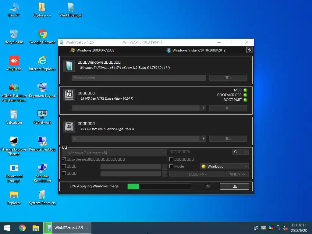The height and width of the screenshot is (234, 312).
Task: Open the Windows Start button
Action: (7, 228)
